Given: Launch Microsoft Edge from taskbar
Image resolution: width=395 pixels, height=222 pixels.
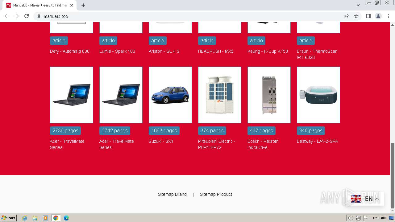Looking at the screenshot, I should click(x=66, y=218).
